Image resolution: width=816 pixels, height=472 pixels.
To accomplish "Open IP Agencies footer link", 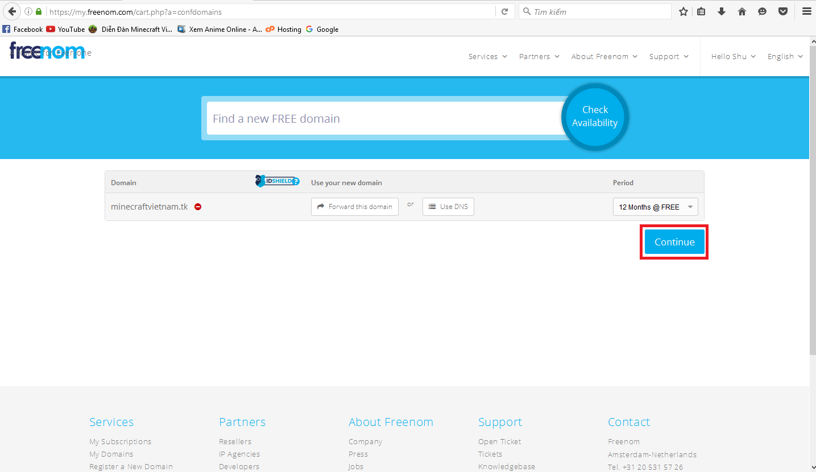I will [239, 454].
